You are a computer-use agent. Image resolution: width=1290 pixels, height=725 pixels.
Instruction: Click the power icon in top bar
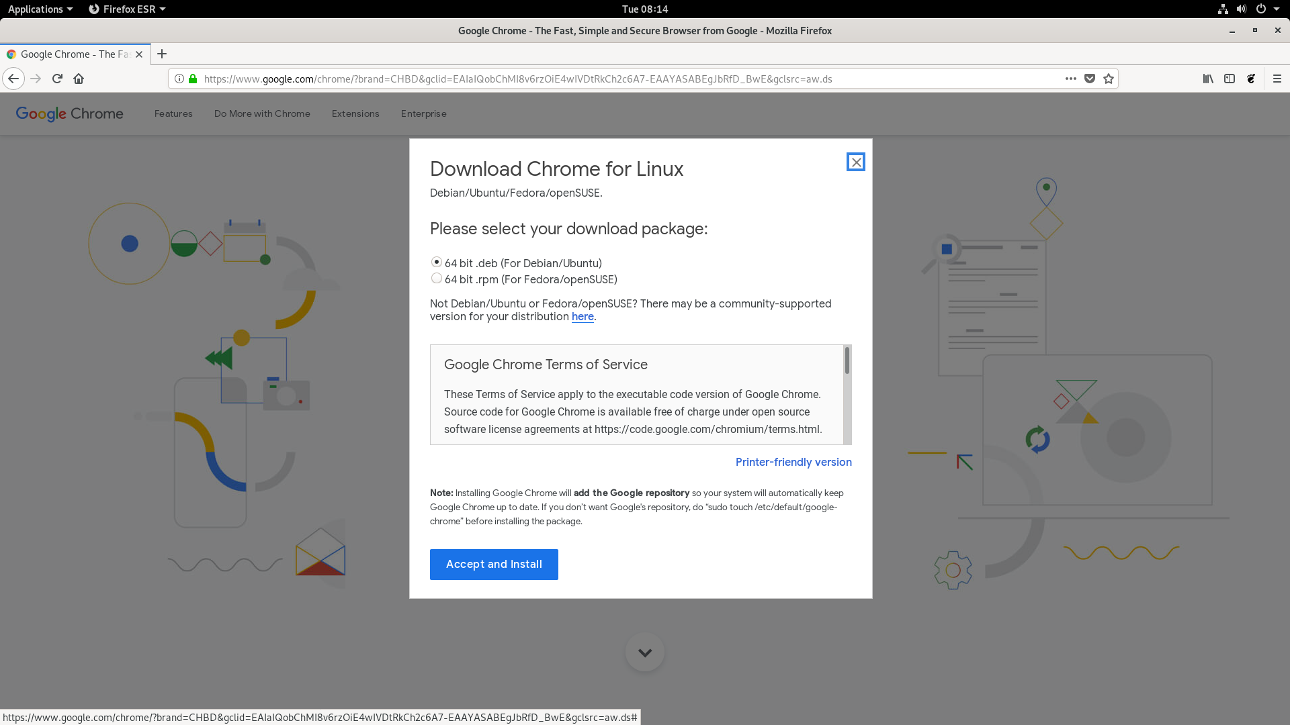pyautogui.click(x=1261, y=9)
